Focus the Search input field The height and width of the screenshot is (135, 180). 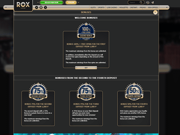click(x=134, y=2)
